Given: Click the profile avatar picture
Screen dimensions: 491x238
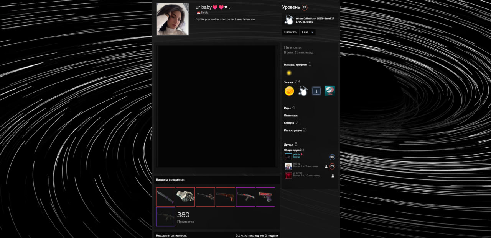Looking at the screenshot, I should (173, 19).
